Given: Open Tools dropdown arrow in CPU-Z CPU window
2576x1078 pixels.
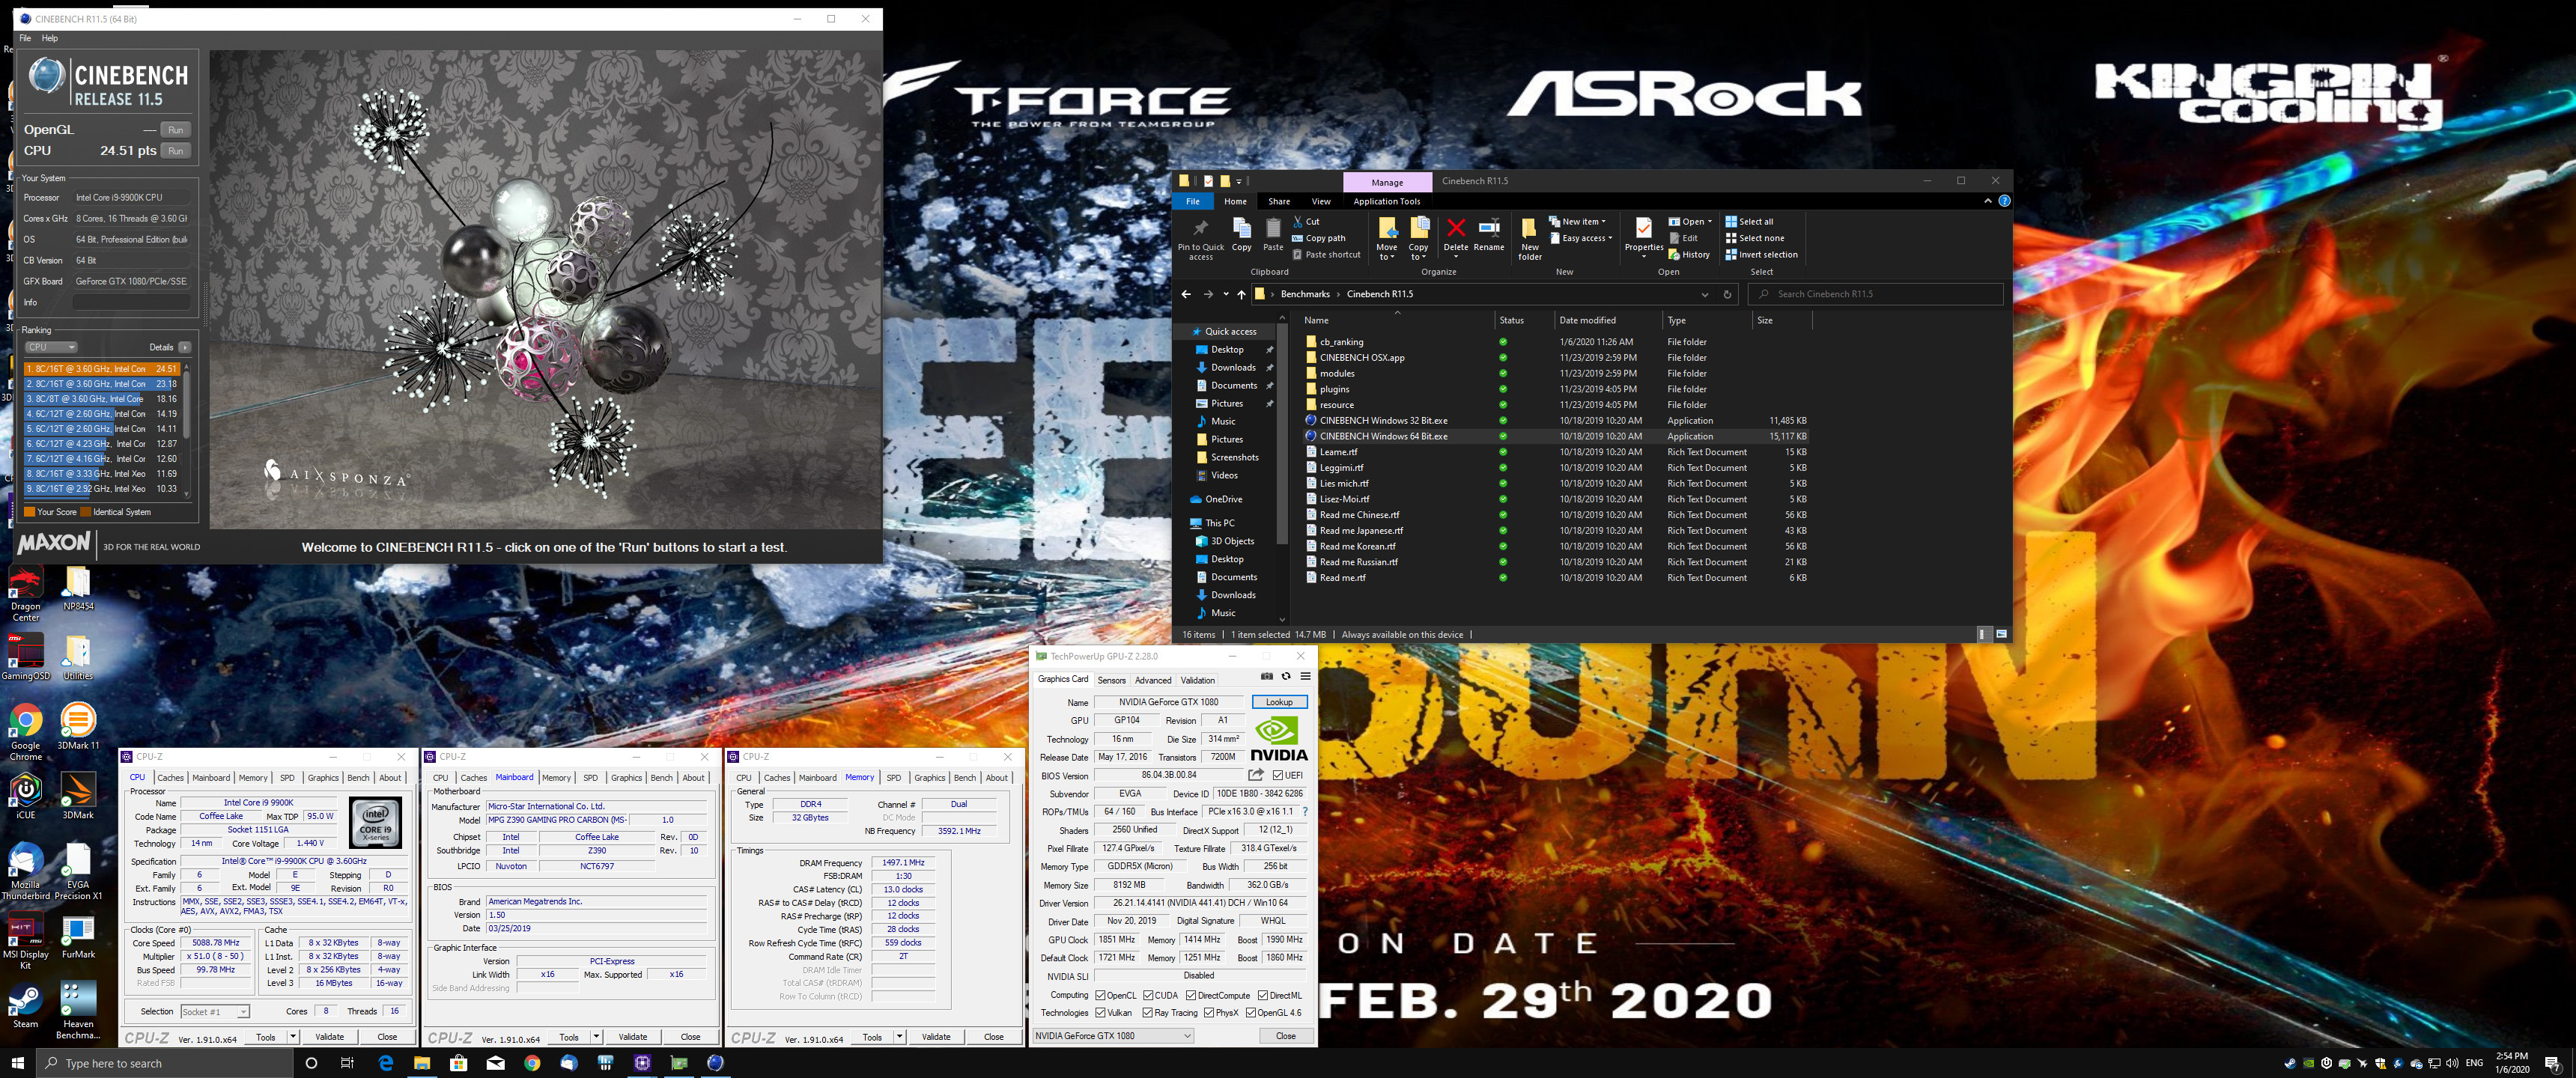Looking at the screenshot, I should point(293,1037).
